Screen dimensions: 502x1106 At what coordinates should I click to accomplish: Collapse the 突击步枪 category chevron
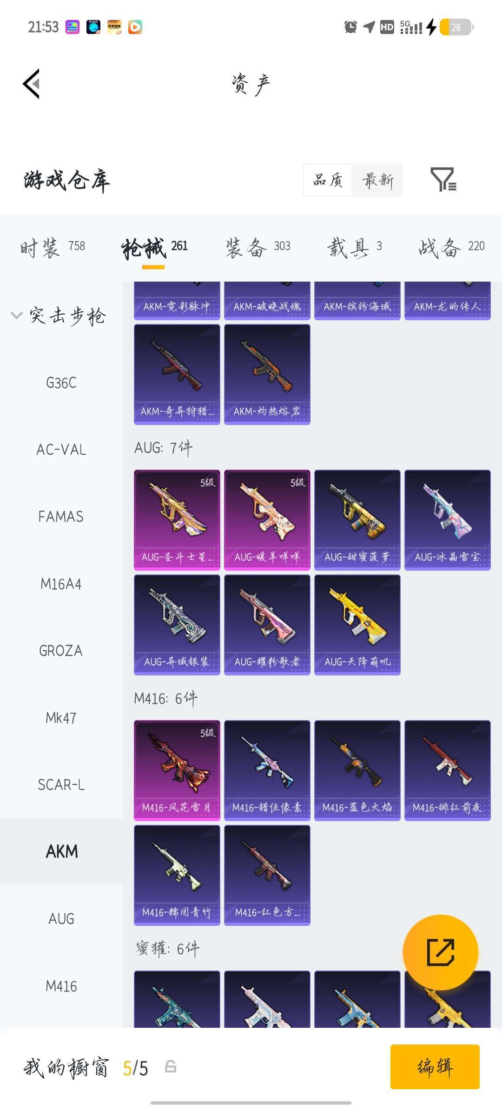[16, 315]
